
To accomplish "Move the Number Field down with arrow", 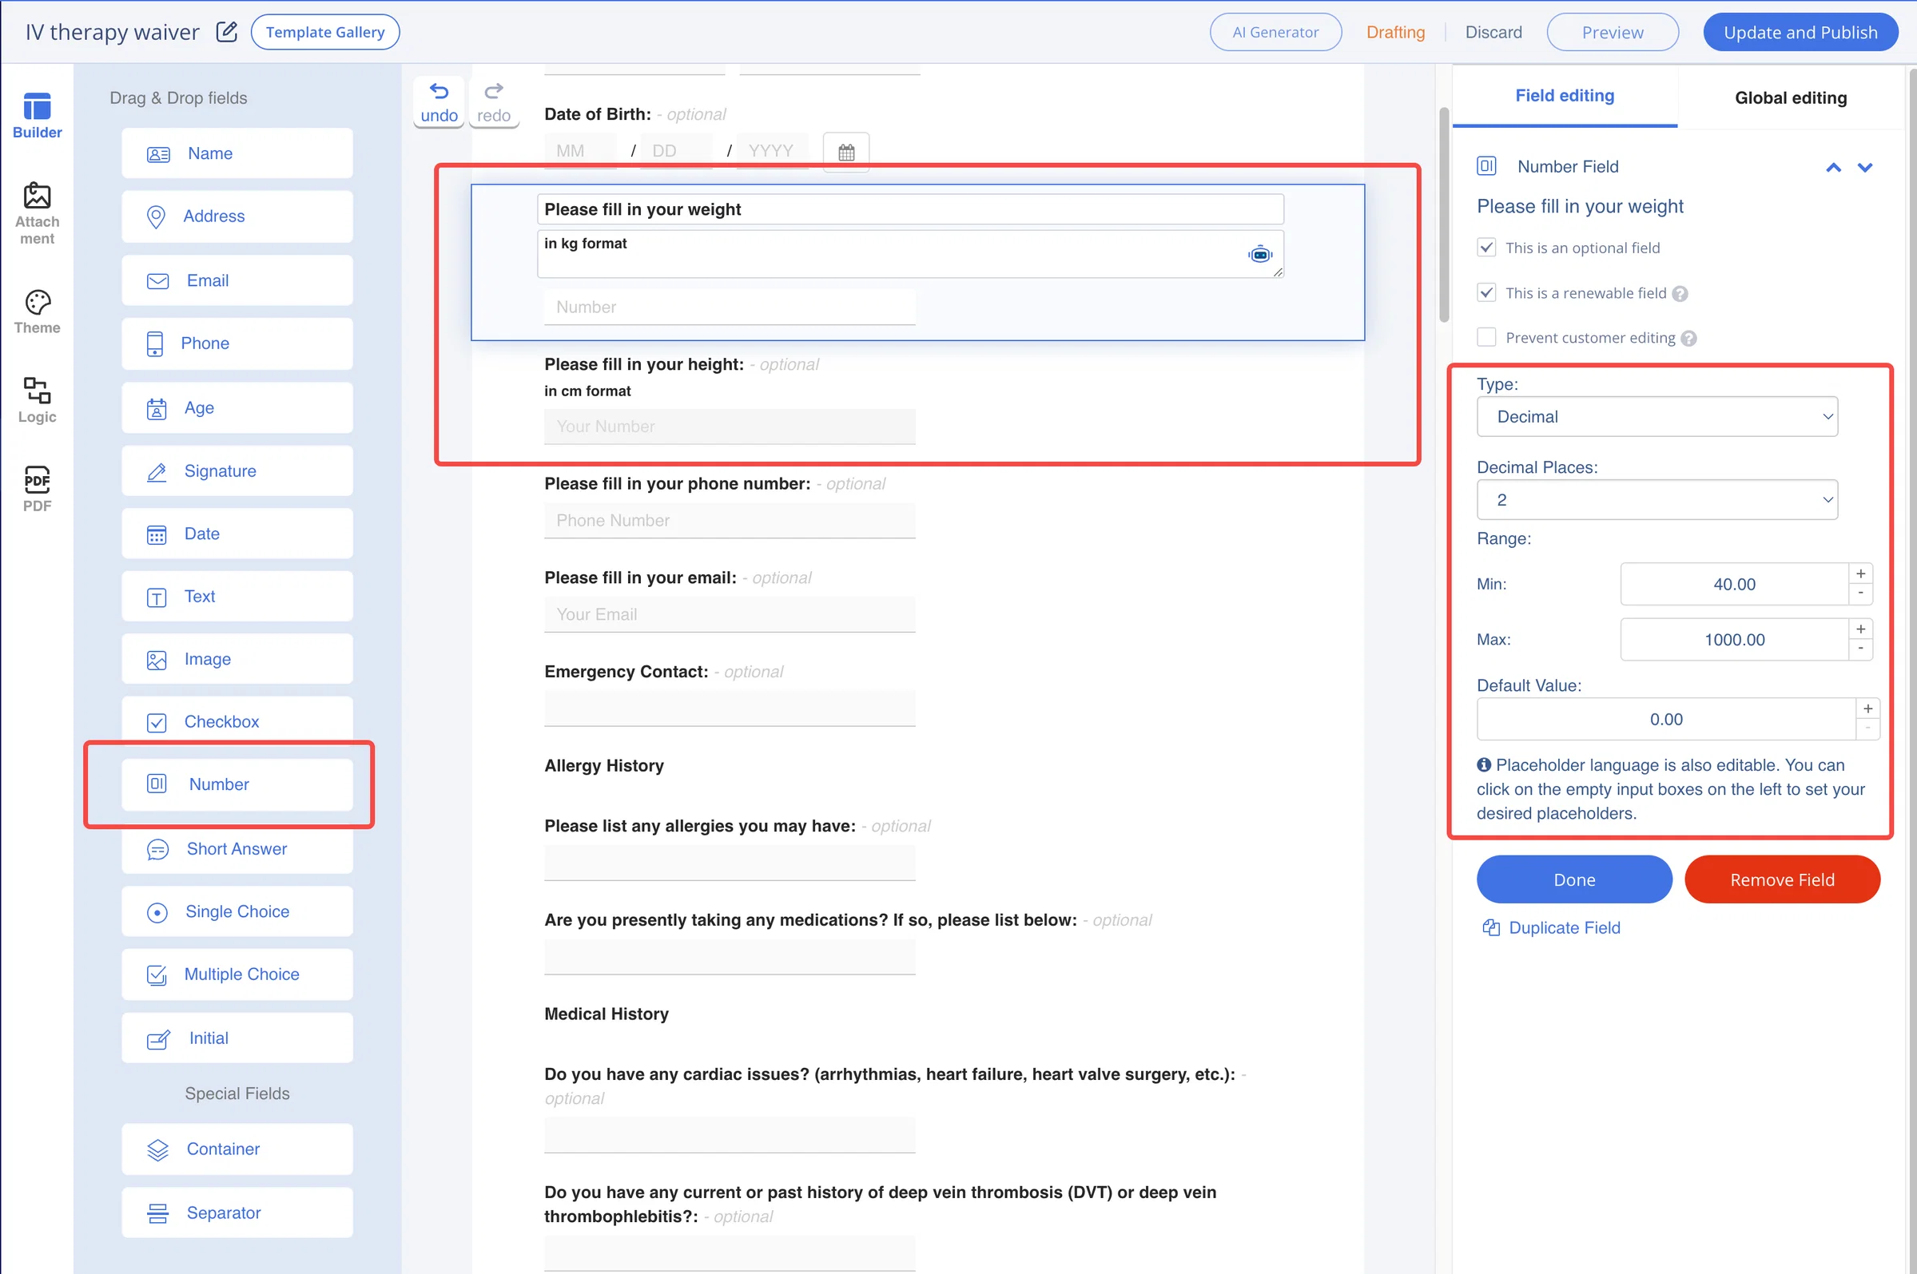I will tap(1865, 168).
